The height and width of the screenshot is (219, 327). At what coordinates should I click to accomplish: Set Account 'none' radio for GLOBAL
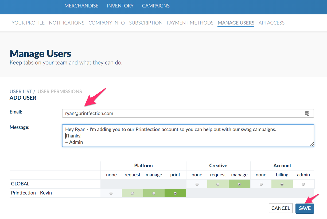pyautogui.click(x=261, y=184)
